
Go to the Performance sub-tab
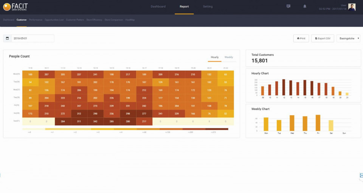pos(36,20)
